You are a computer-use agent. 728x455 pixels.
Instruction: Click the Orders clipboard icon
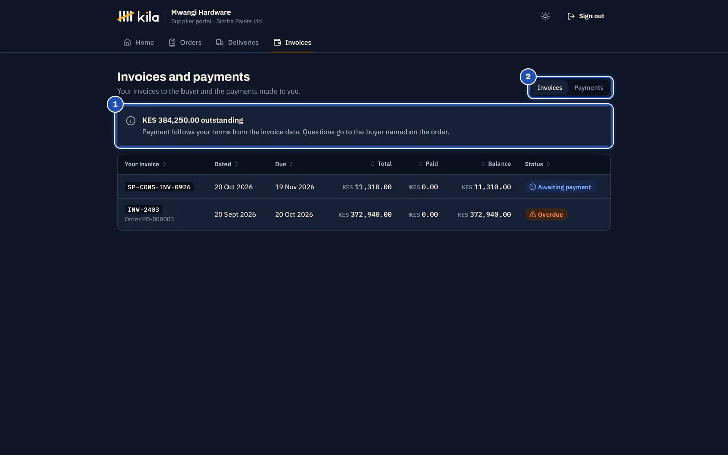[172, 42]
